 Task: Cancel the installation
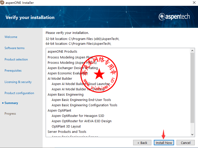click(x=185, y=143)
